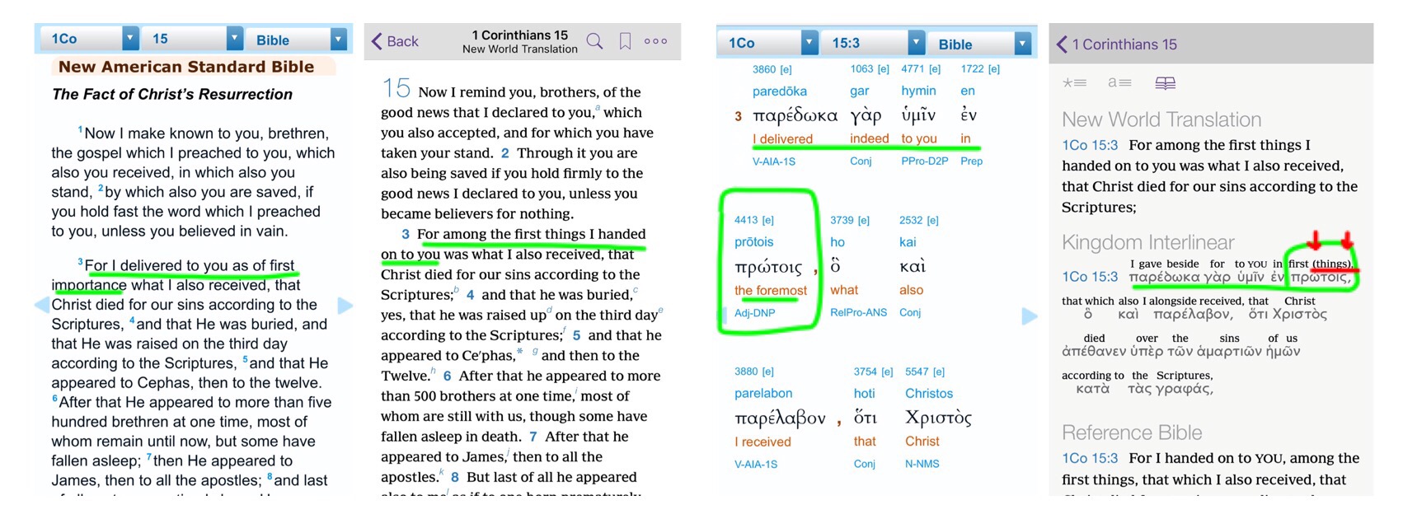Go to next chapter with right arrow in NASB
This screenshot has width=1403, height=519.
(345, 305)
